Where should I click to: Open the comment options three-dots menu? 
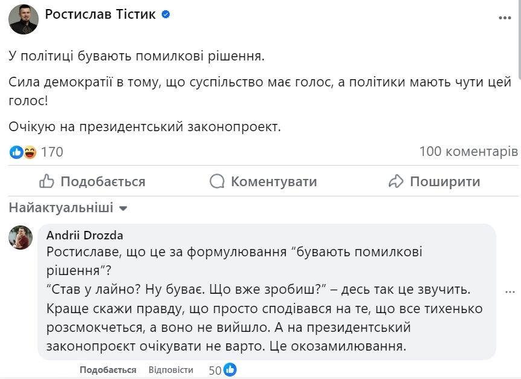(510, 293)
